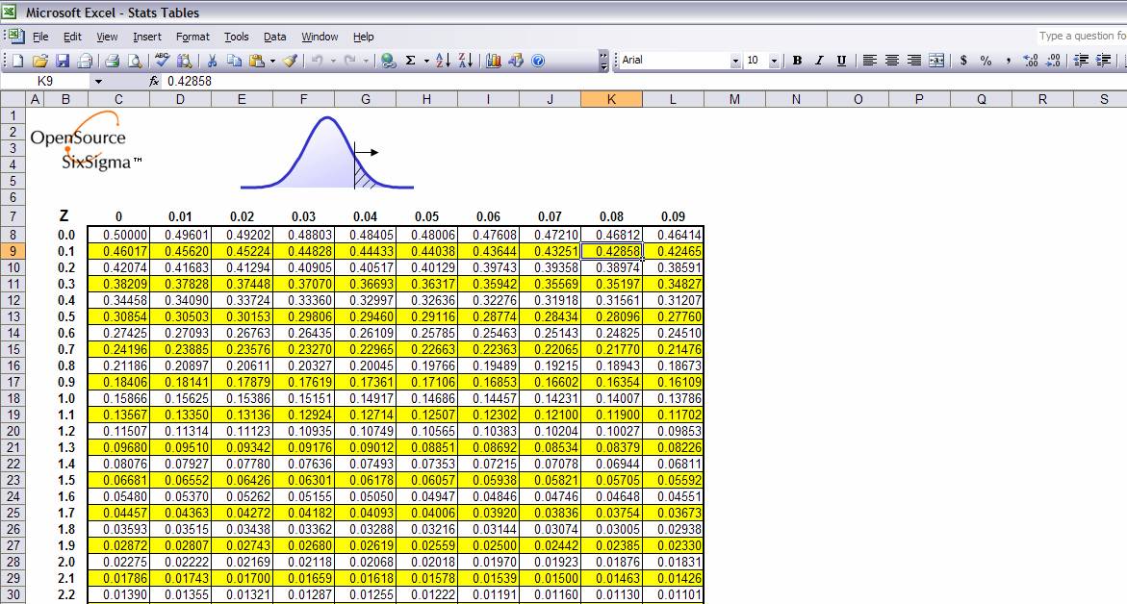Viewport: 1127px width, 604px height.
Task: Click the Save icon in the toolbar
Action: pyautogui.click(x=63, y=61)
